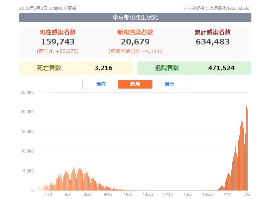Viewport: 263px width, 199px height.
Task: Click the 634,483 cumulative figure
Action: tap(213, 42)
